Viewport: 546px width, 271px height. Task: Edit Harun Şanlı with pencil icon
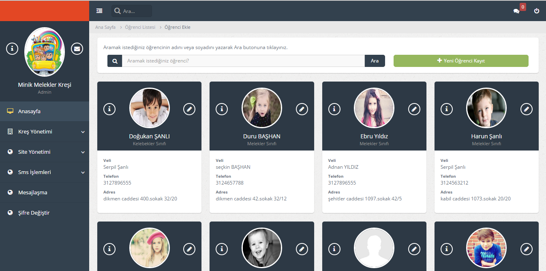[x=526, y=109]
